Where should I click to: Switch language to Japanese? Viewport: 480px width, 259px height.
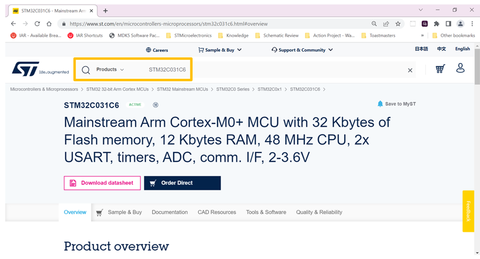tap(421, 49)
